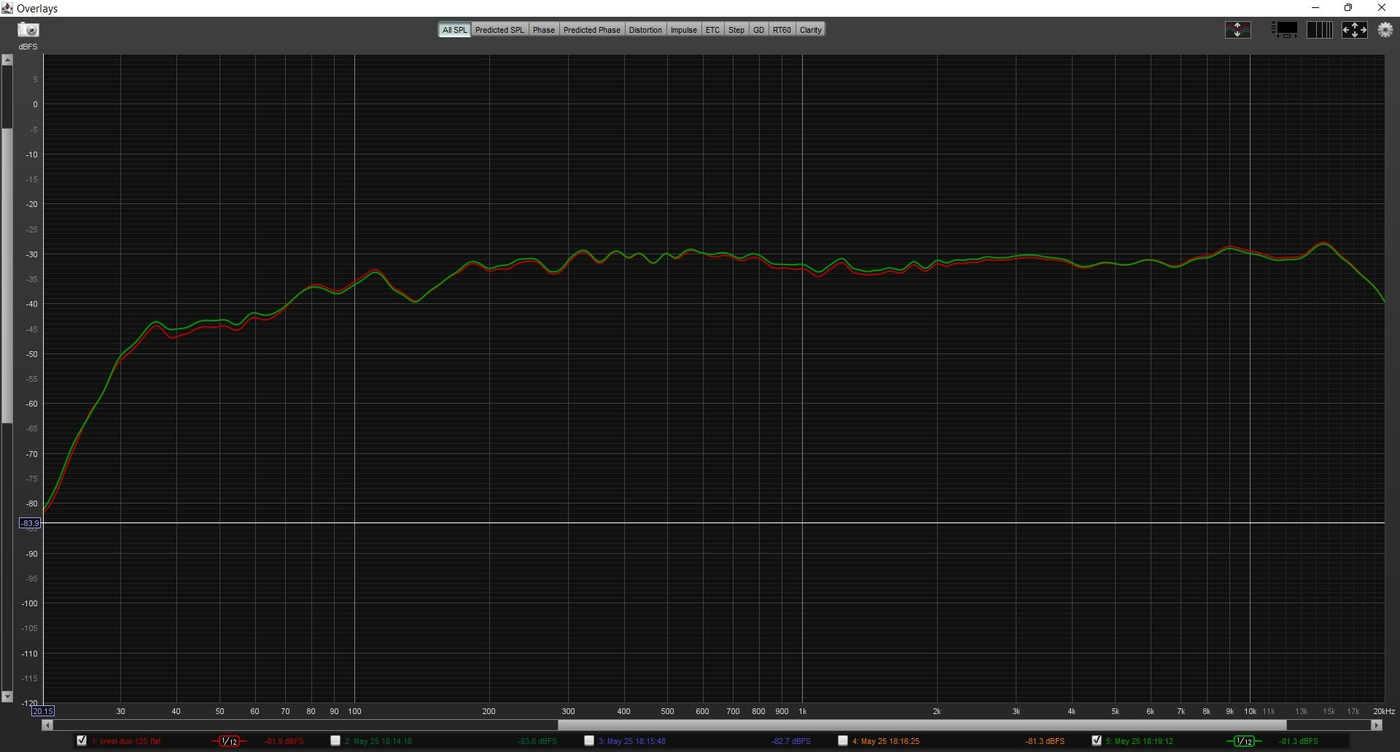Click the Clarity graph button
Image resolution: width=1400 pixels, height=752 pixels.
[x=810, y=30]
